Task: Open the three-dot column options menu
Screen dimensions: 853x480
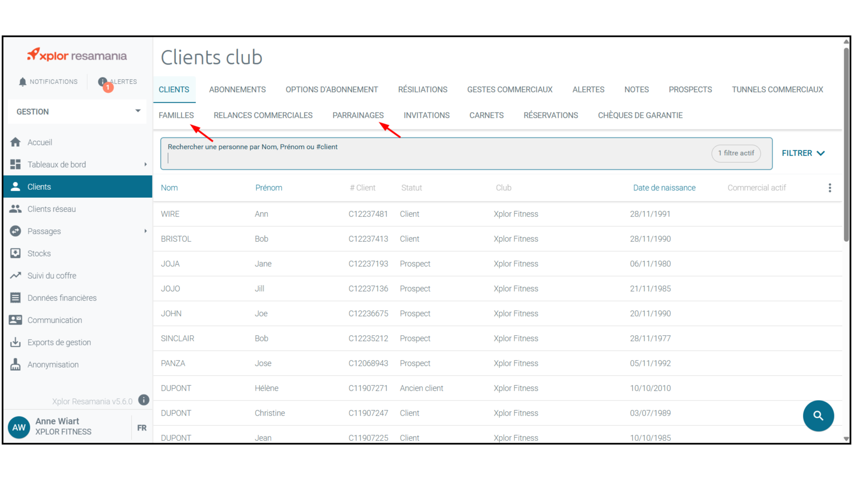Action: (x=829, y=188)
